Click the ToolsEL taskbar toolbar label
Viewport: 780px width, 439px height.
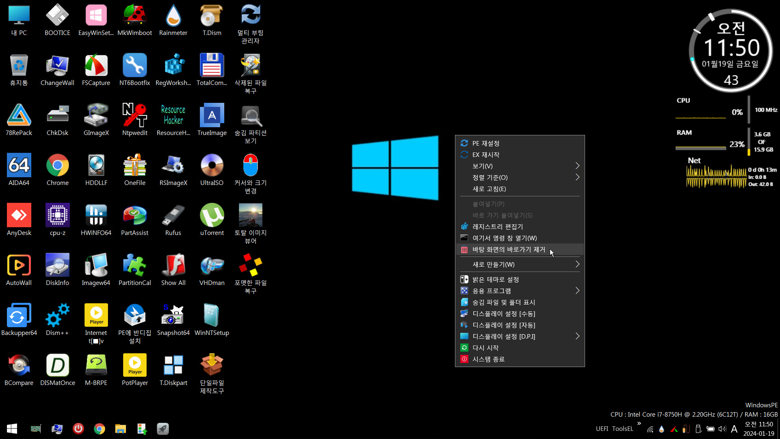(622, 429)
